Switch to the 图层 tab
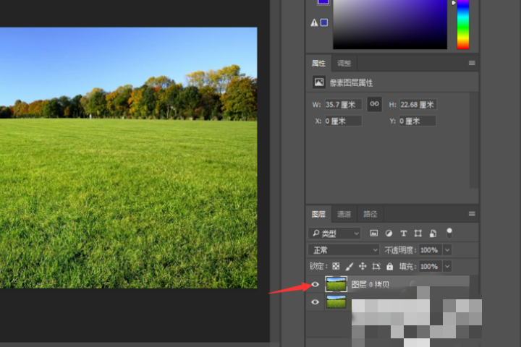 coord(318,214)
